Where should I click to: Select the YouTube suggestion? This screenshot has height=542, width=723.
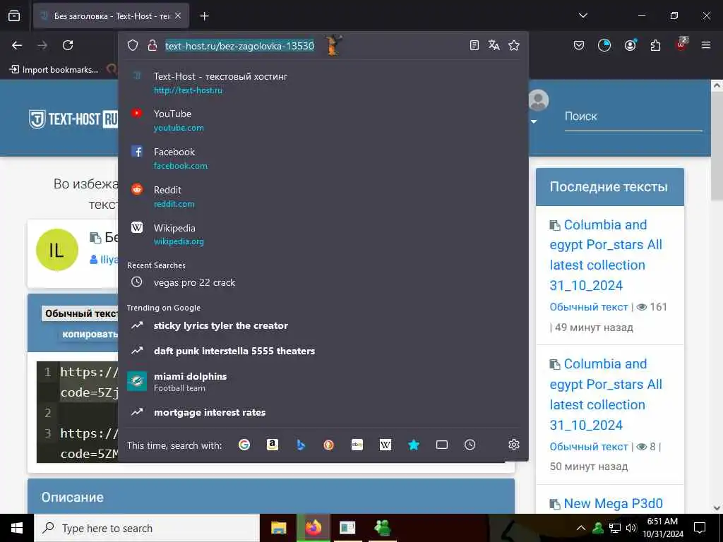(323, 120)
